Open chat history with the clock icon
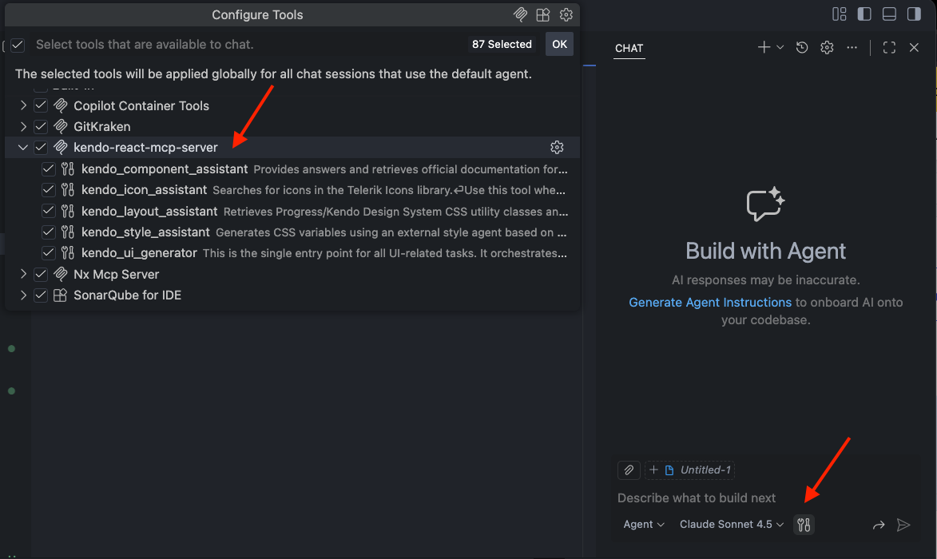This screenshot has width=937, height=559. (x=801, y=47)
